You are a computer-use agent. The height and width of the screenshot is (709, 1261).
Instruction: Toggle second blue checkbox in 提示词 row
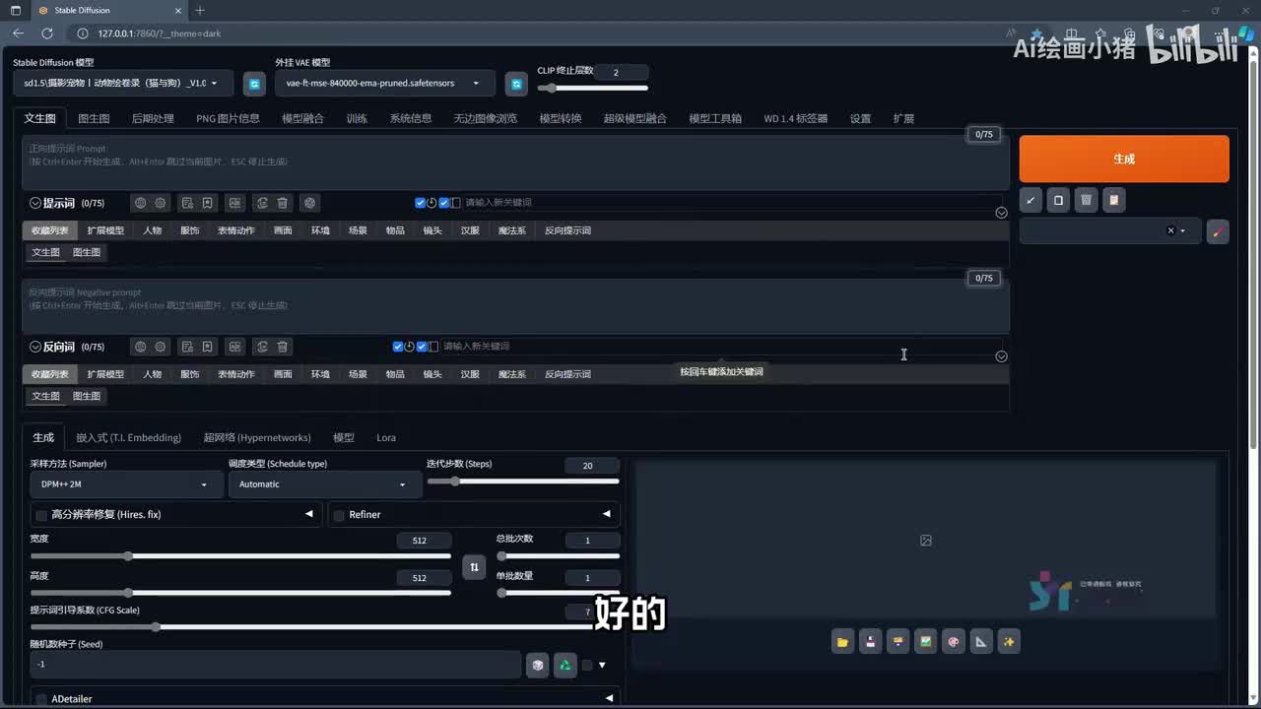tap(443, 203)
